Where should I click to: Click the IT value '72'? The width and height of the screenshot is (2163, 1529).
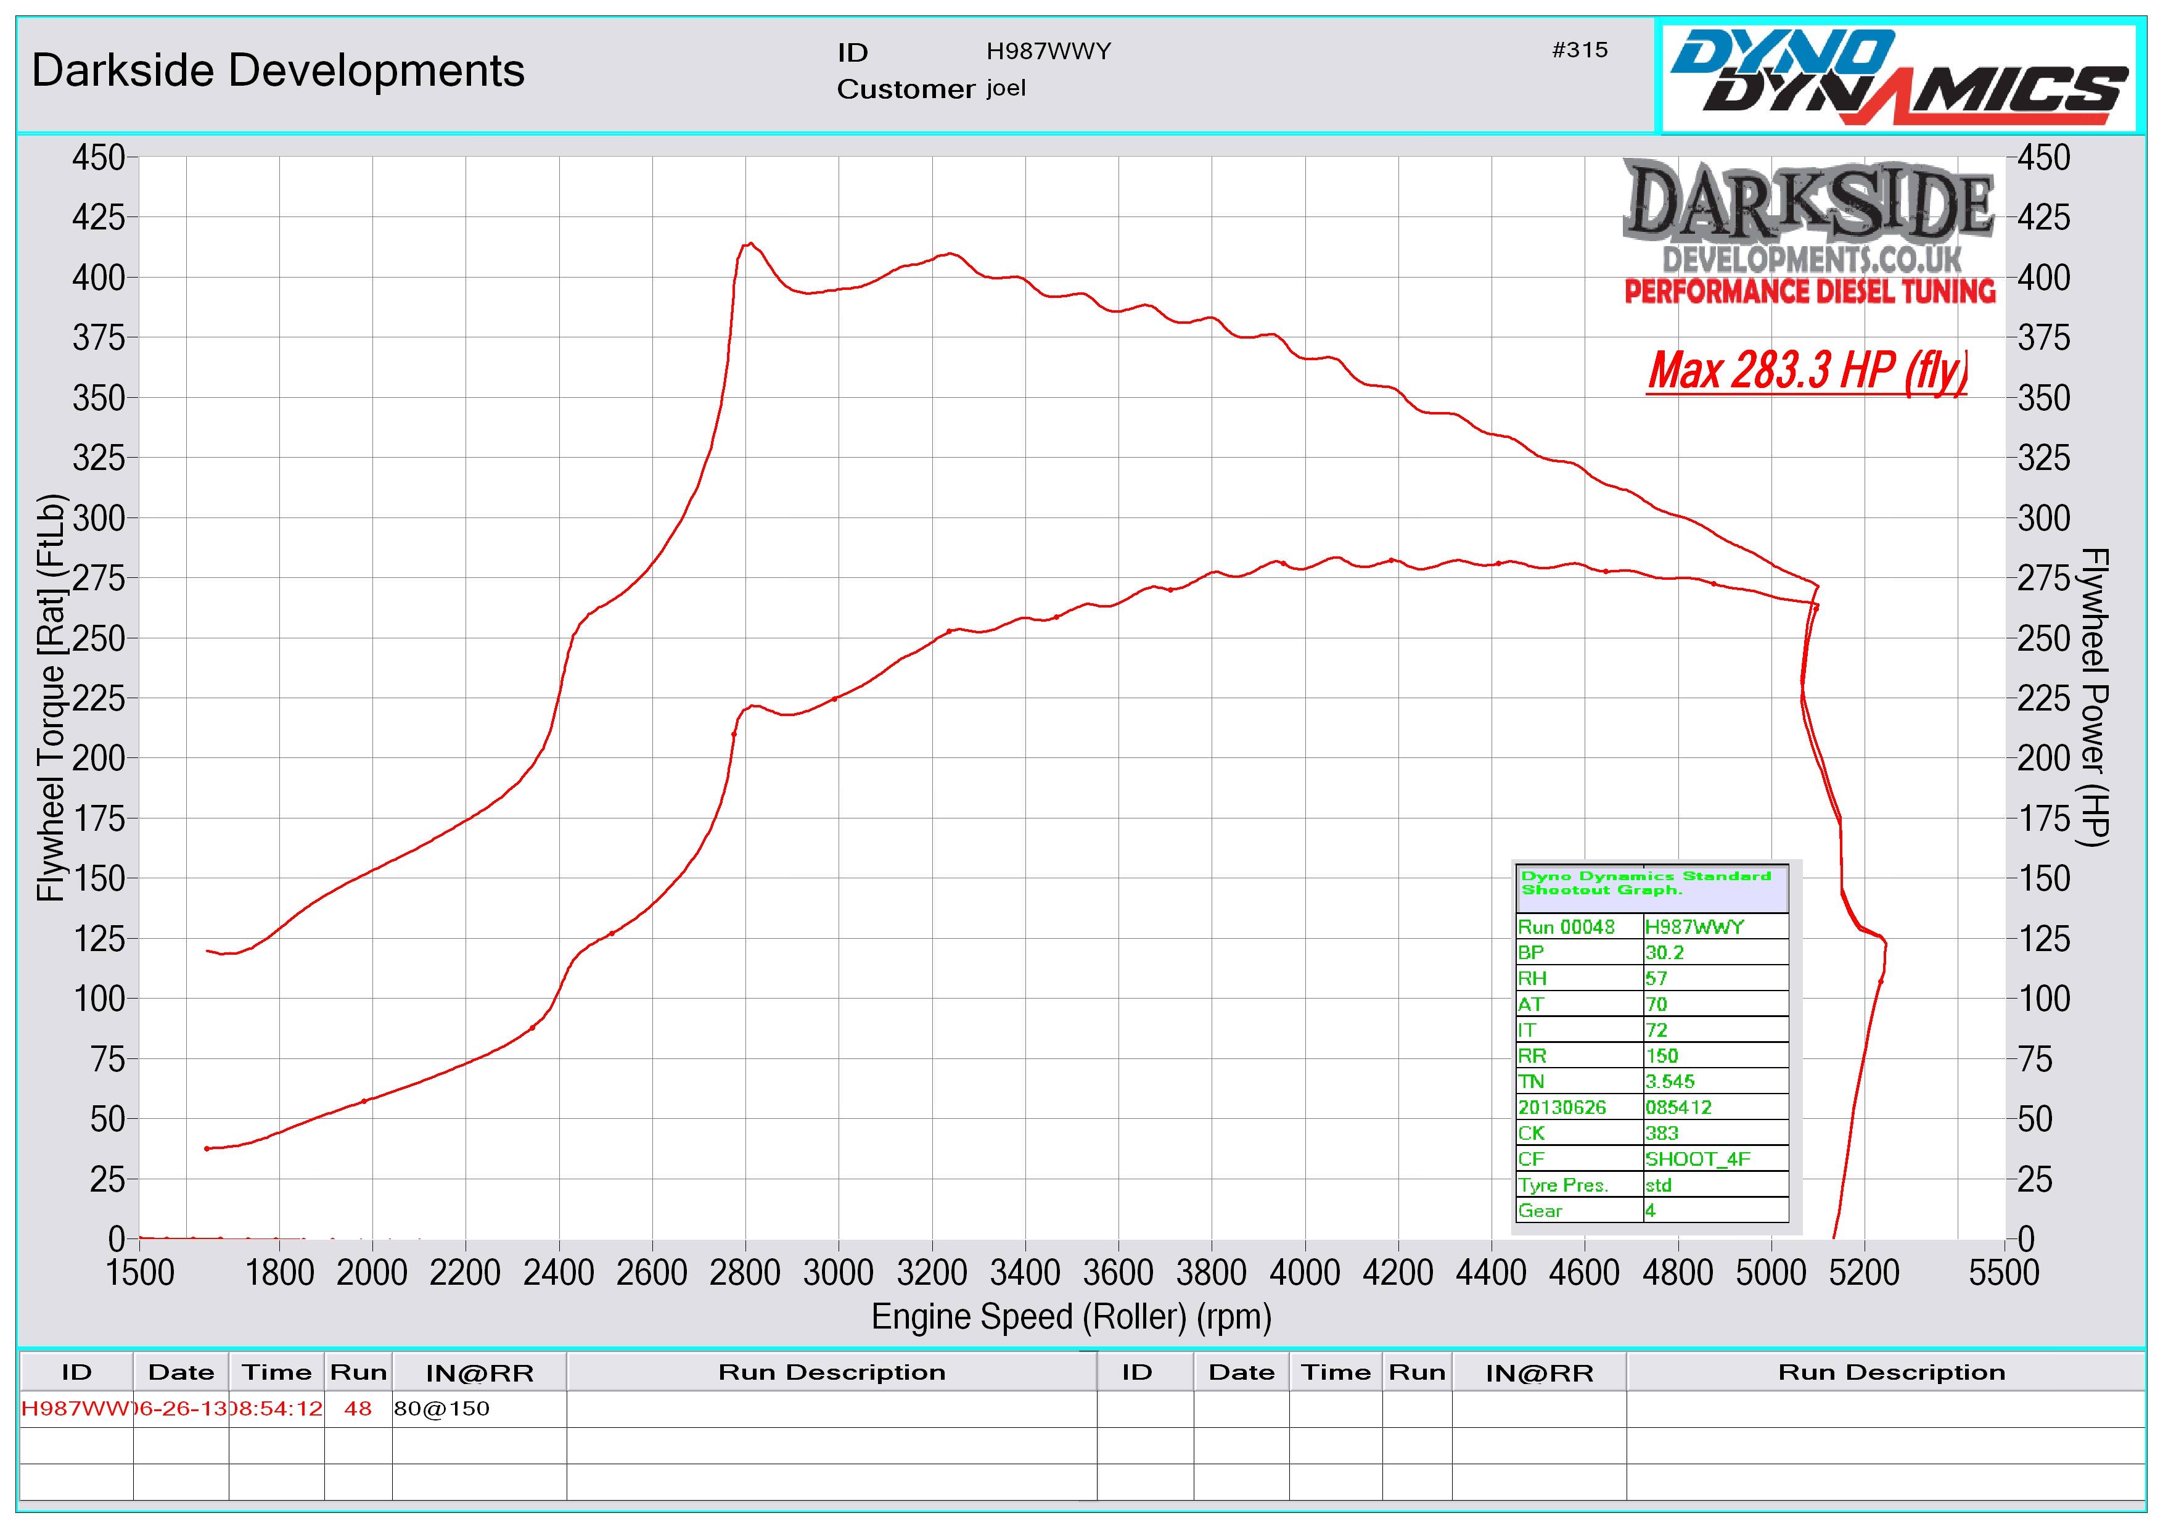click(x=1656, y=1029)
